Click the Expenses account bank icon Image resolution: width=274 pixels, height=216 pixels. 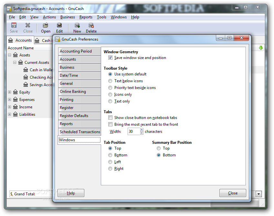tap(16, 99)
